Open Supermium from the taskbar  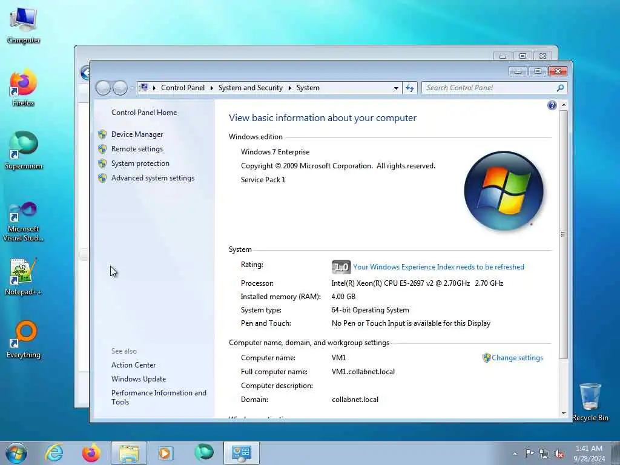pyautogui.click(x=204, y=452)
